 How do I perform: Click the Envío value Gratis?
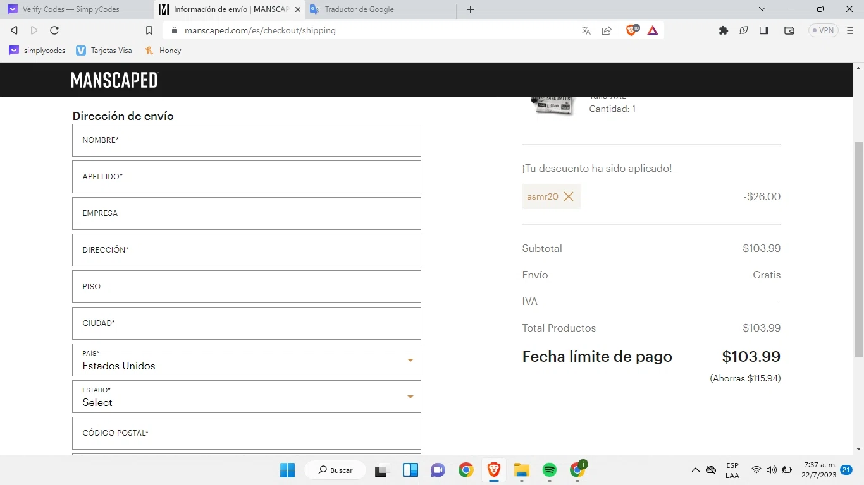767,275
